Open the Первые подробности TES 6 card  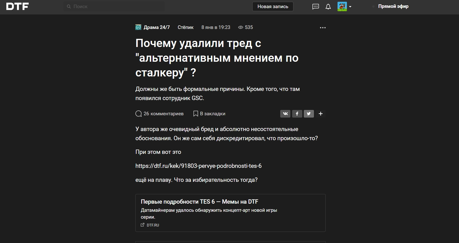(x=231, y=213)
